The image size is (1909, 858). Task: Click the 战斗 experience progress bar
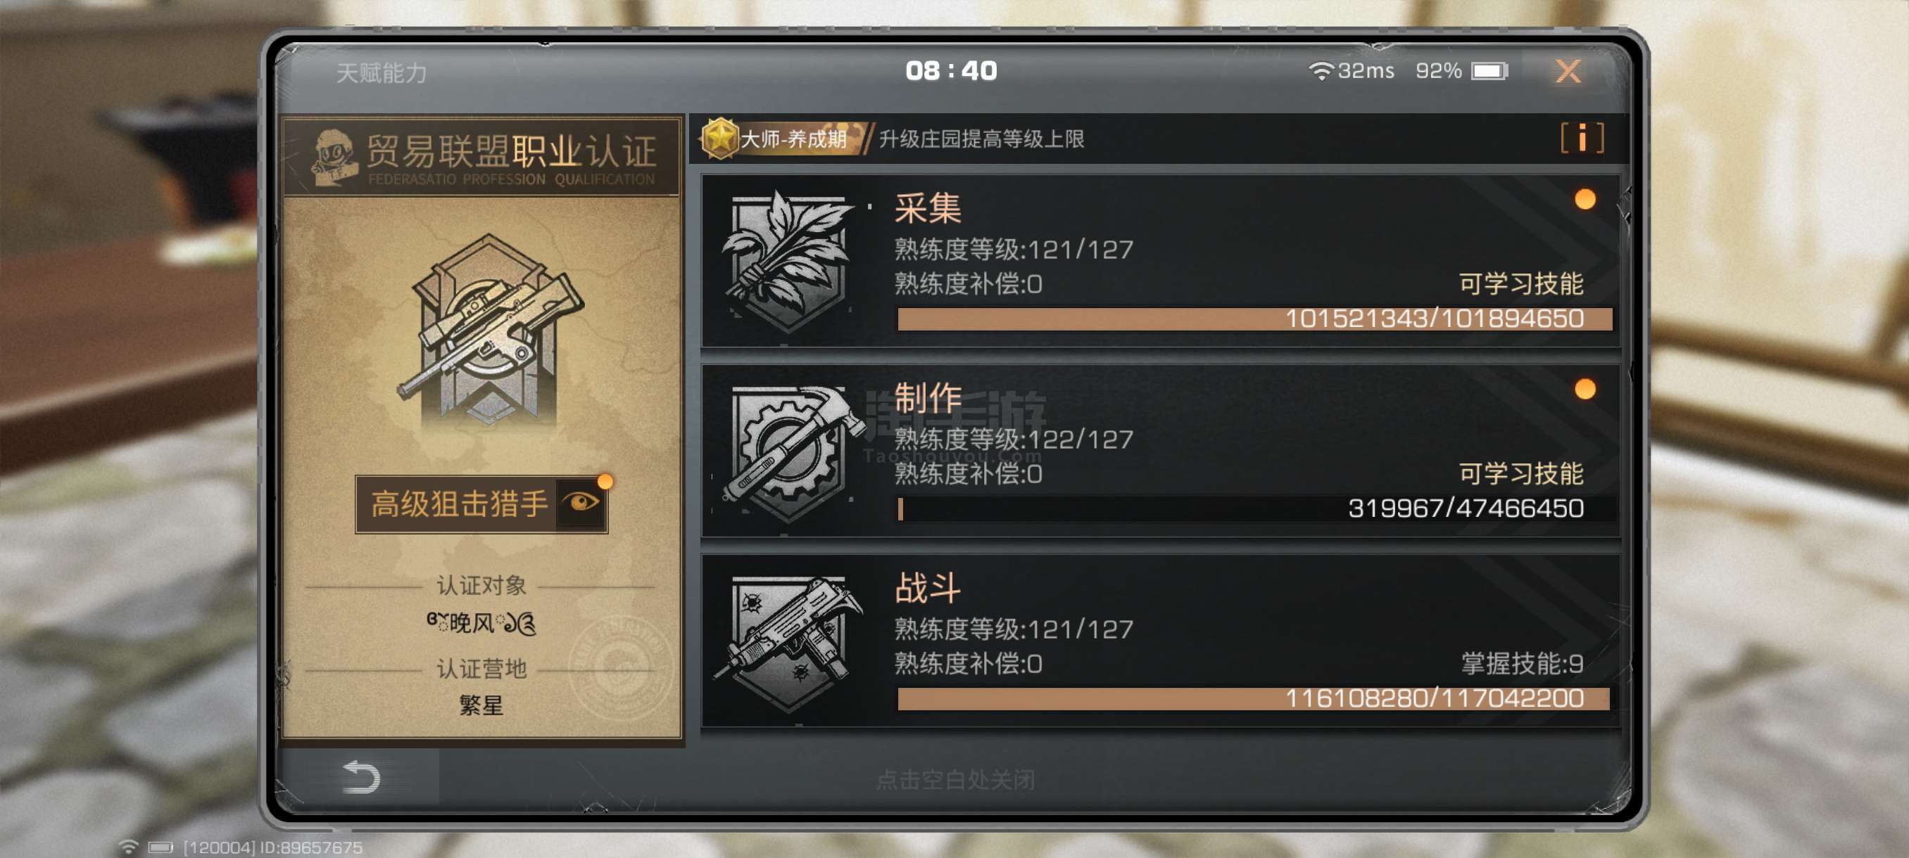tap(1253, 698)
